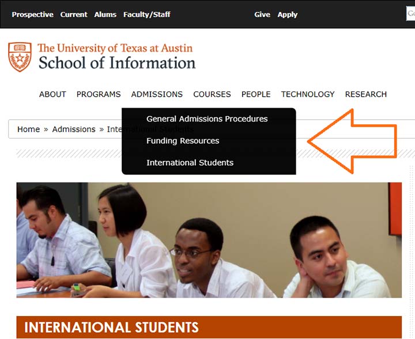Click the University of Texas shield logo

pyautogui.click(x=20, y=57)
